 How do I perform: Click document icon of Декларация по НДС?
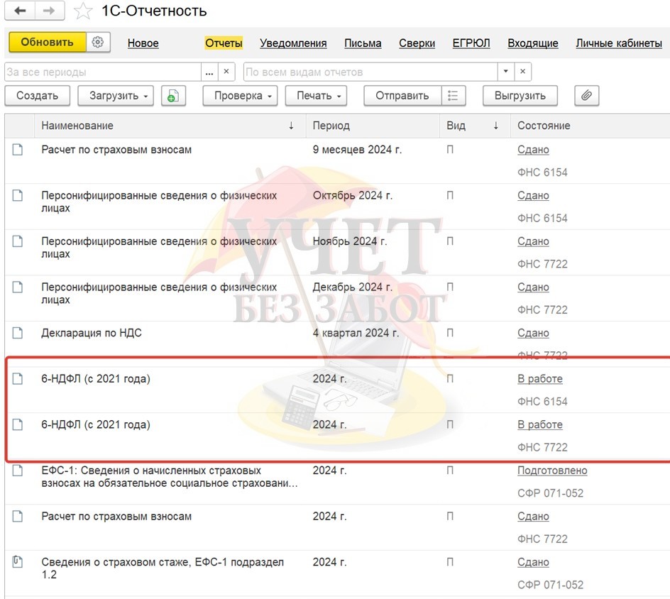coord(18,333)
